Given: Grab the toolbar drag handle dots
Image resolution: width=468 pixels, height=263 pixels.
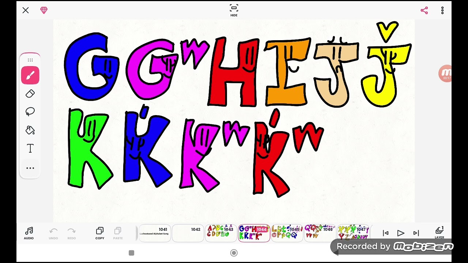Looking at the screenshot, I should click(30, 60).
